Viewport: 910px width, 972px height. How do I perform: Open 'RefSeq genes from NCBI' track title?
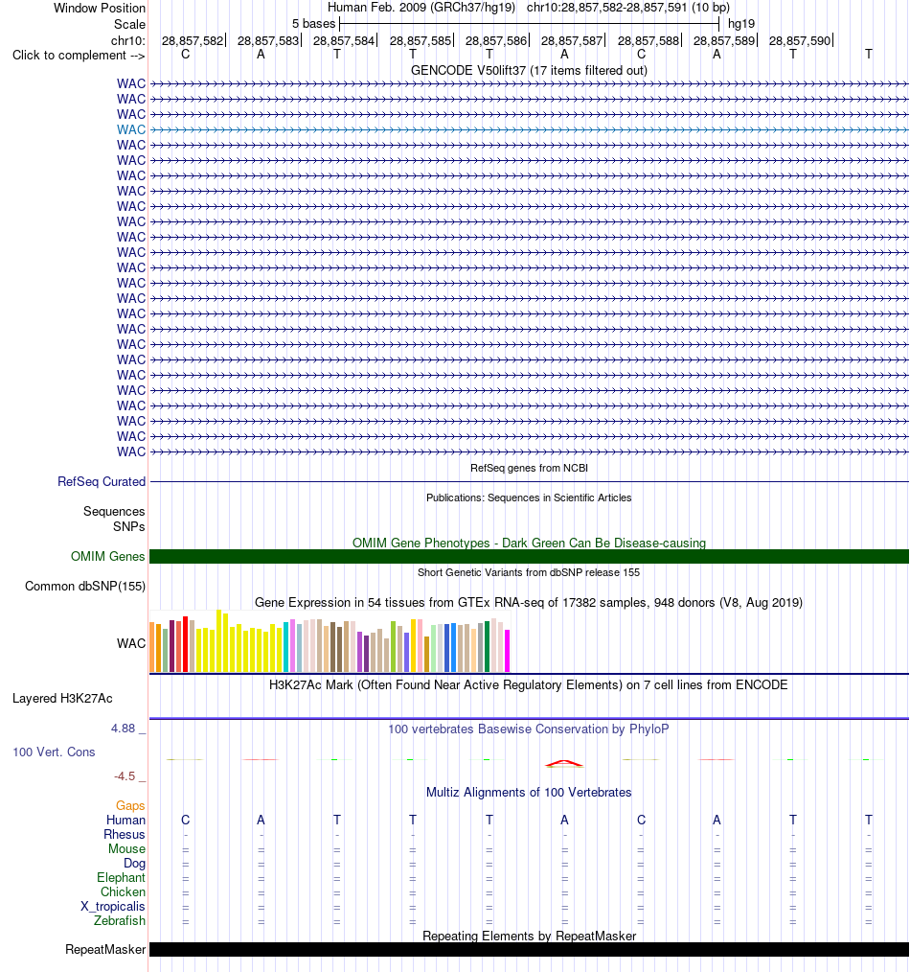pos(529,468)
